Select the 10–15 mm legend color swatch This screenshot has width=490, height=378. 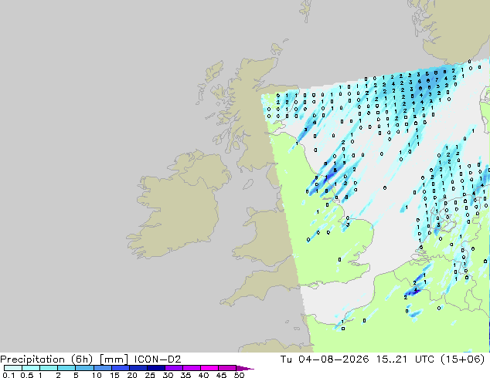pos(102,368)
